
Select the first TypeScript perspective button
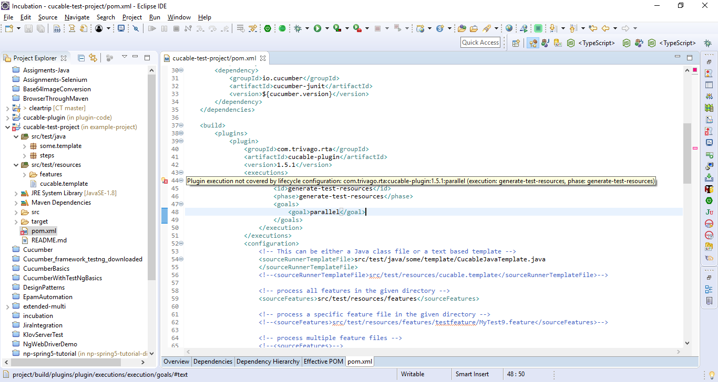(x=591, y=43)
